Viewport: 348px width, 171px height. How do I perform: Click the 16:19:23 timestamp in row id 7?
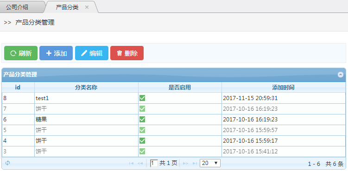(x=250, y=109)
